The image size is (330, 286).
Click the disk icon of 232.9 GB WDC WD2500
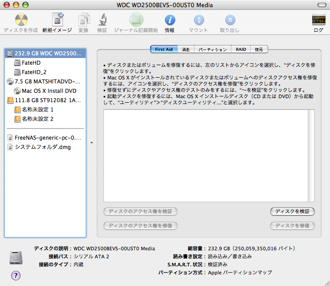point(10,53)
